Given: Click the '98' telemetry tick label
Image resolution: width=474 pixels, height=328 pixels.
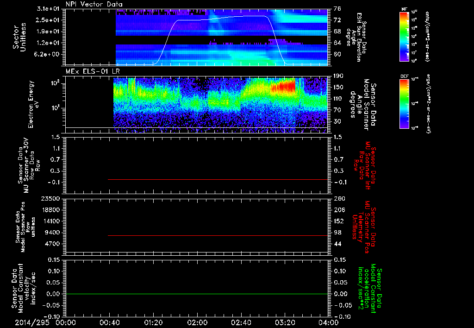Looking at the screenshot, I should point(337,233).
